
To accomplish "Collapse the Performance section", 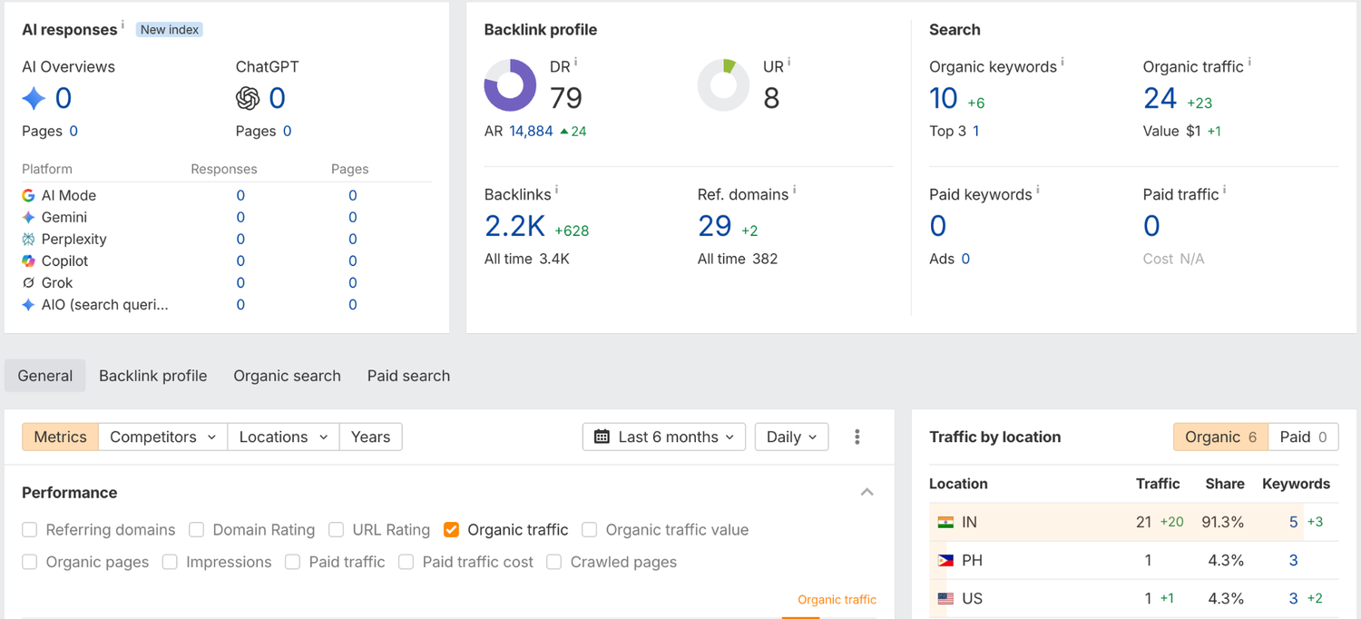I will point(867,492).
